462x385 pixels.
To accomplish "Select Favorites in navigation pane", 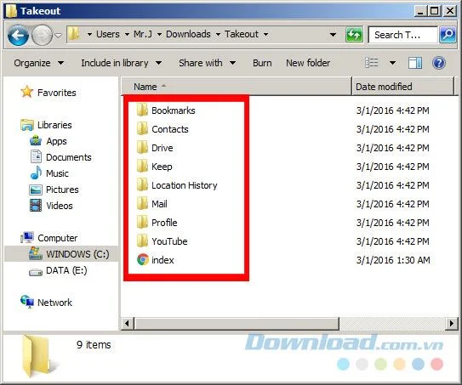I will (48, 93).
